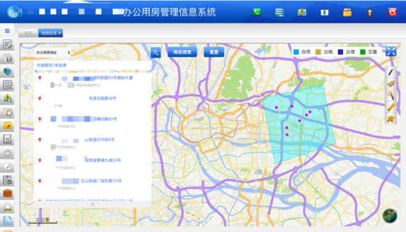
Task: Toggle map fullscreen with the expand arrows icon
Action: click(x=391, y=51)
